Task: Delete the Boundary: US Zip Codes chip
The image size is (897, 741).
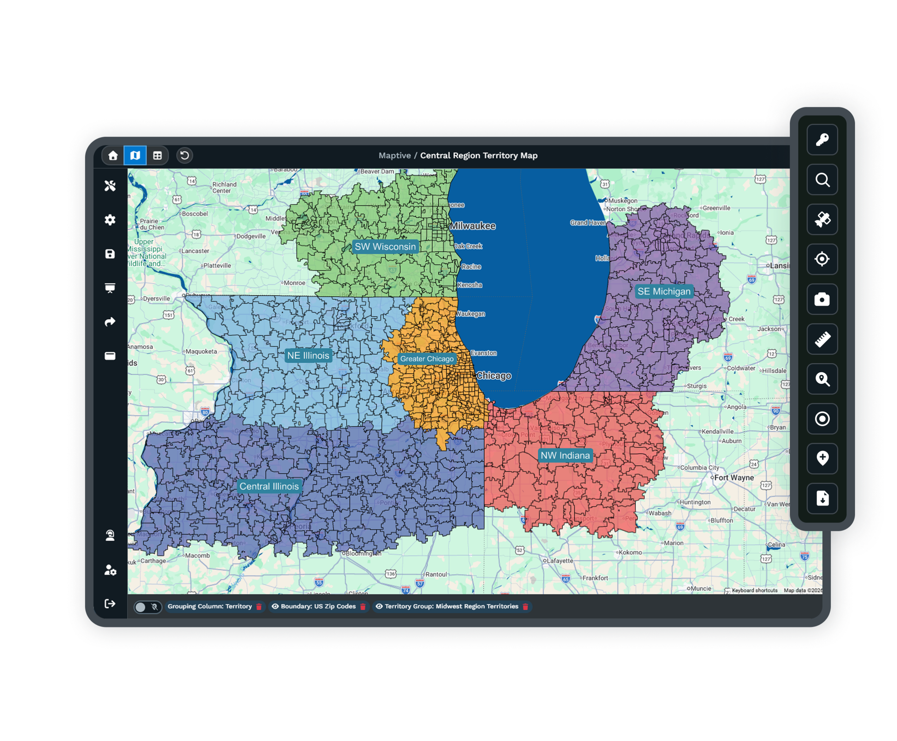Action: [x=363, y=607]
